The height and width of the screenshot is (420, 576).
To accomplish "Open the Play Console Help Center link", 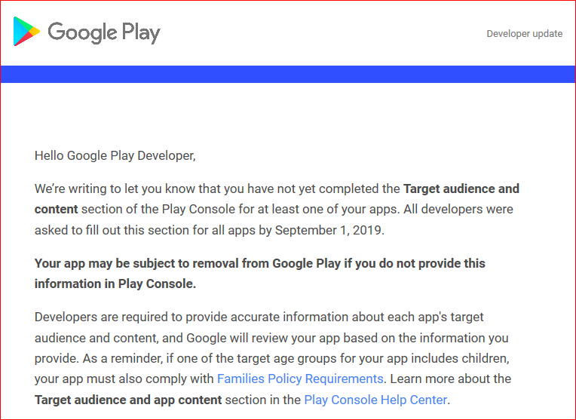I will tap(375, 400).
